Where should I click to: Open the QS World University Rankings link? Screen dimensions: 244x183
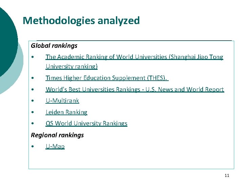[86, 123]
